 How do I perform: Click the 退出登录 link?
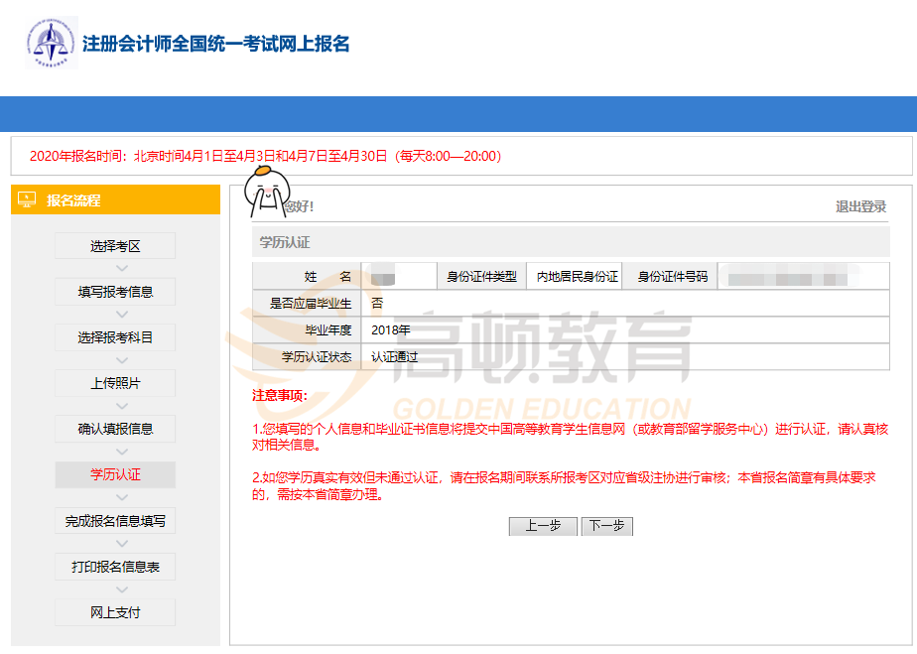tap(860, 206)
